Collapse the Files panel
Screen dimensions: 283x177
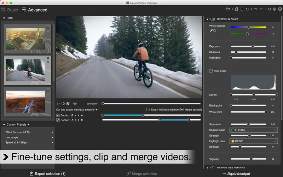pos(4,18)
